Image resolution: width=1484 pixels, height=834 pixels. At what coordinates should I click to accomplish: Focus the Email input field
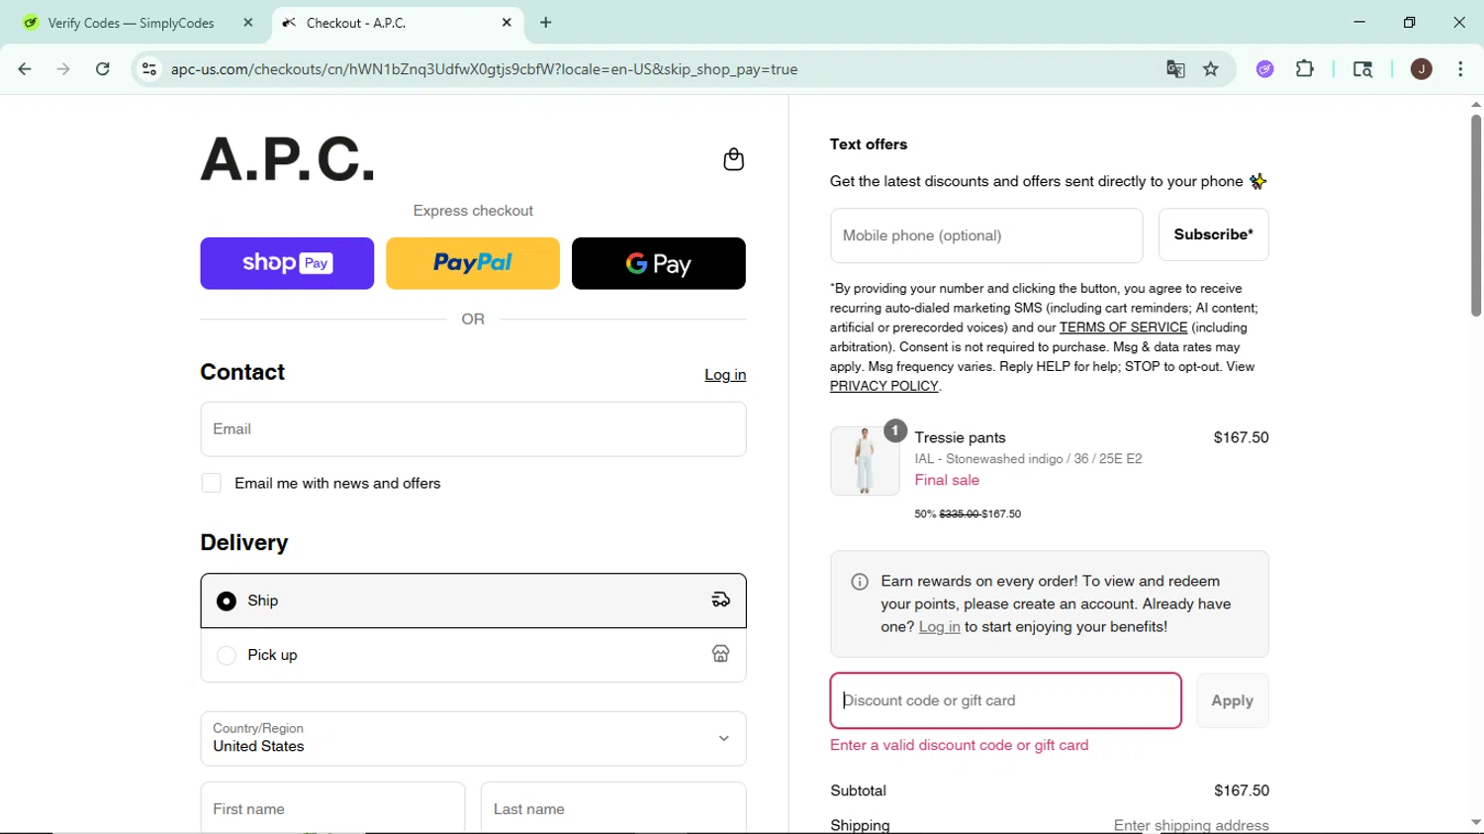click(473, 429)
